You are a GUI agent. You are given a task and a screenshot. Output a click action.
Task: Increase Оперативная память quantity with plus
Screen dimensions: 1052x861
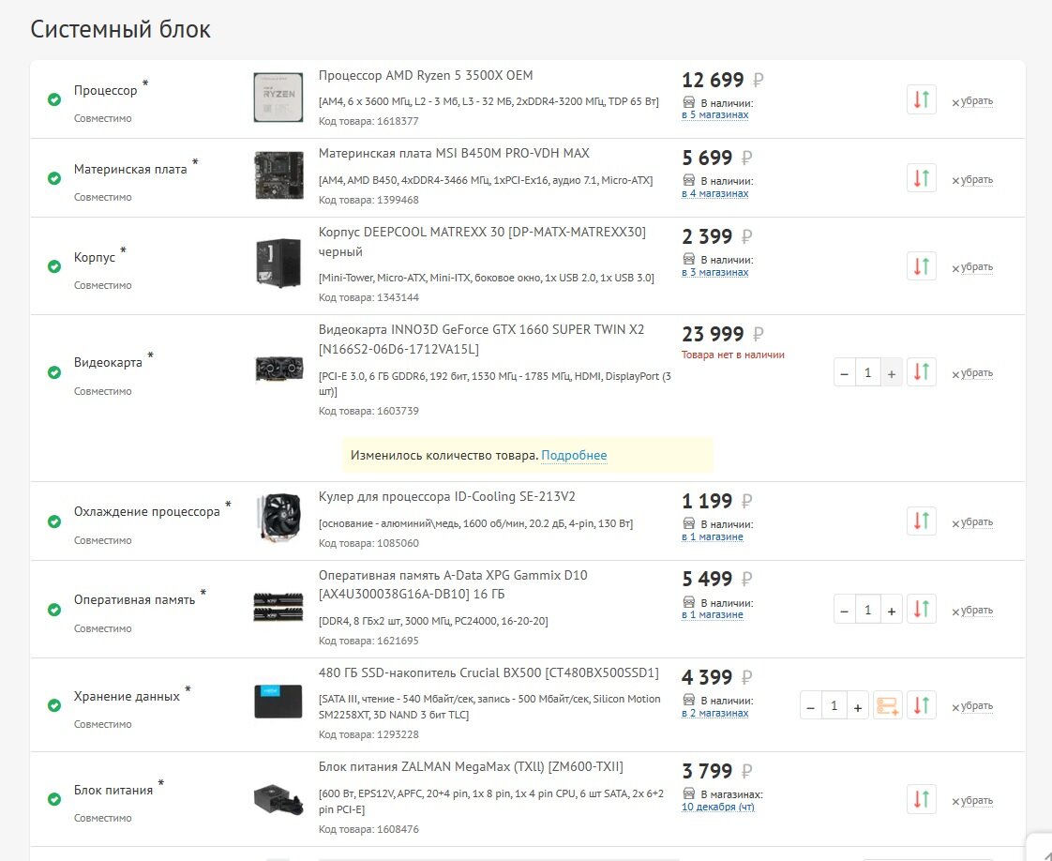click(x=891, y=610)
